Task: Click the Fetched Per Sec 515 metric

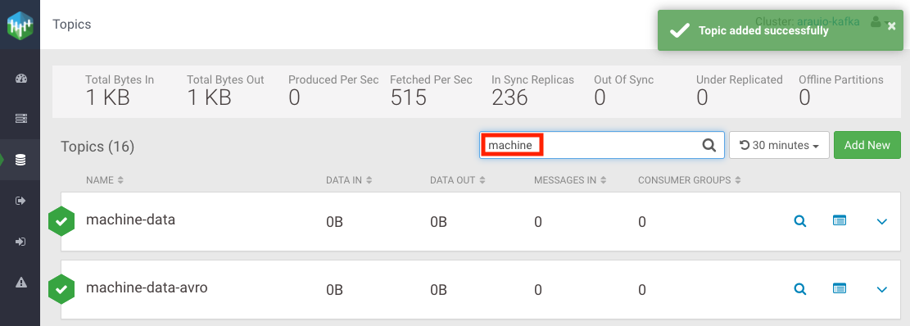Action: (x=431, y=90)
